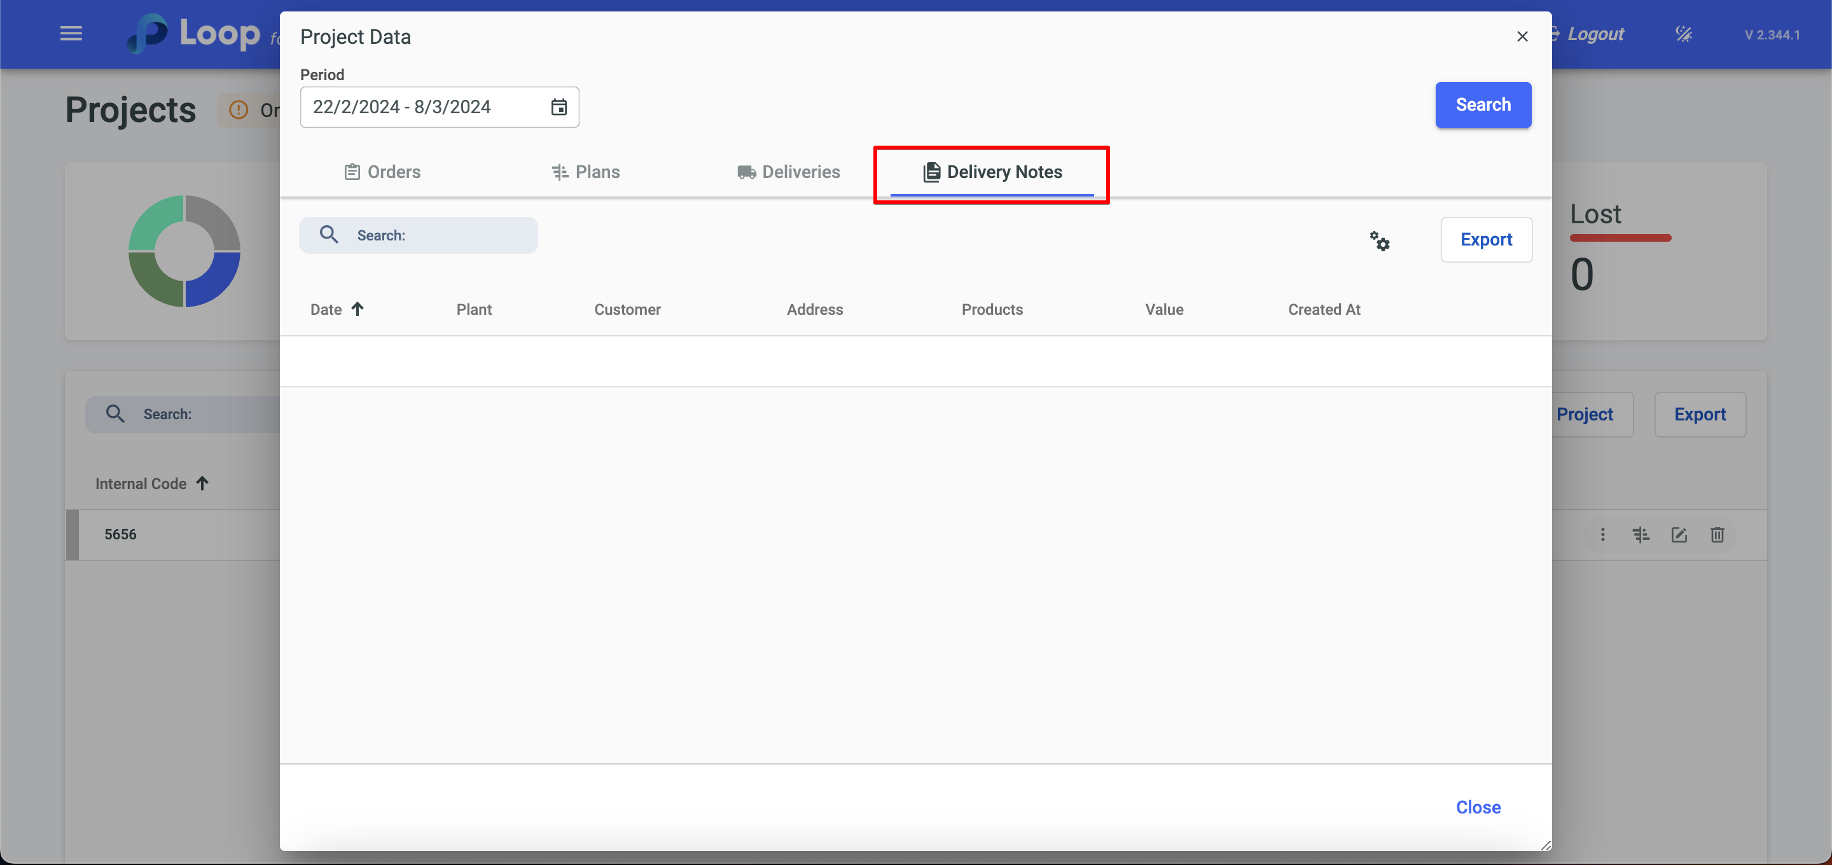Click the plans icon in project row
Viewport: 1832px width, 865px height.
pyautogui.click(x=1641, y=534)
